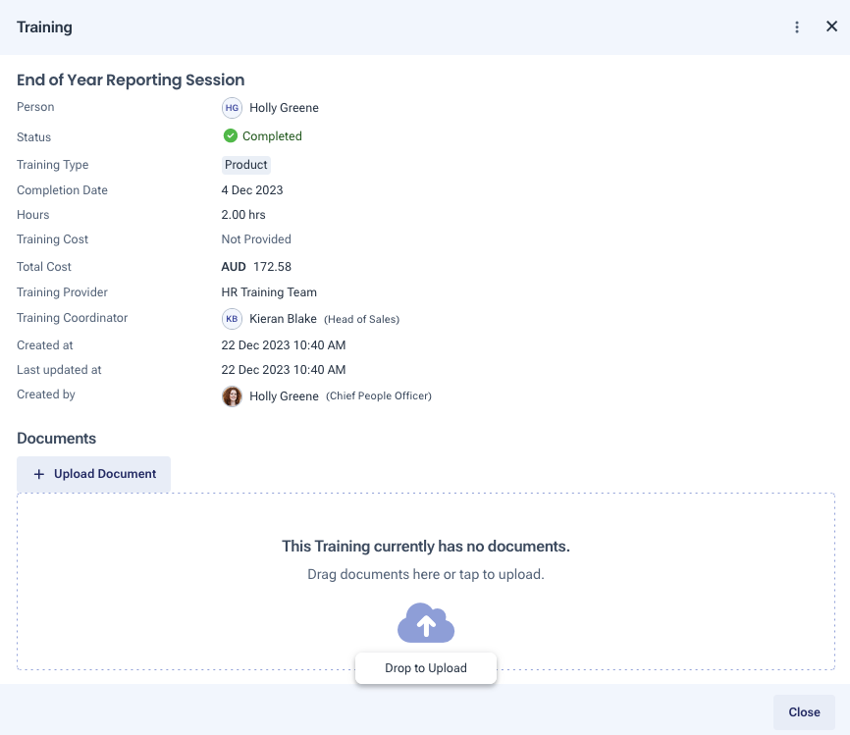Click the 'Training' dialog title
Viewport: 850px width, 735px height.
tap(44, 27)
